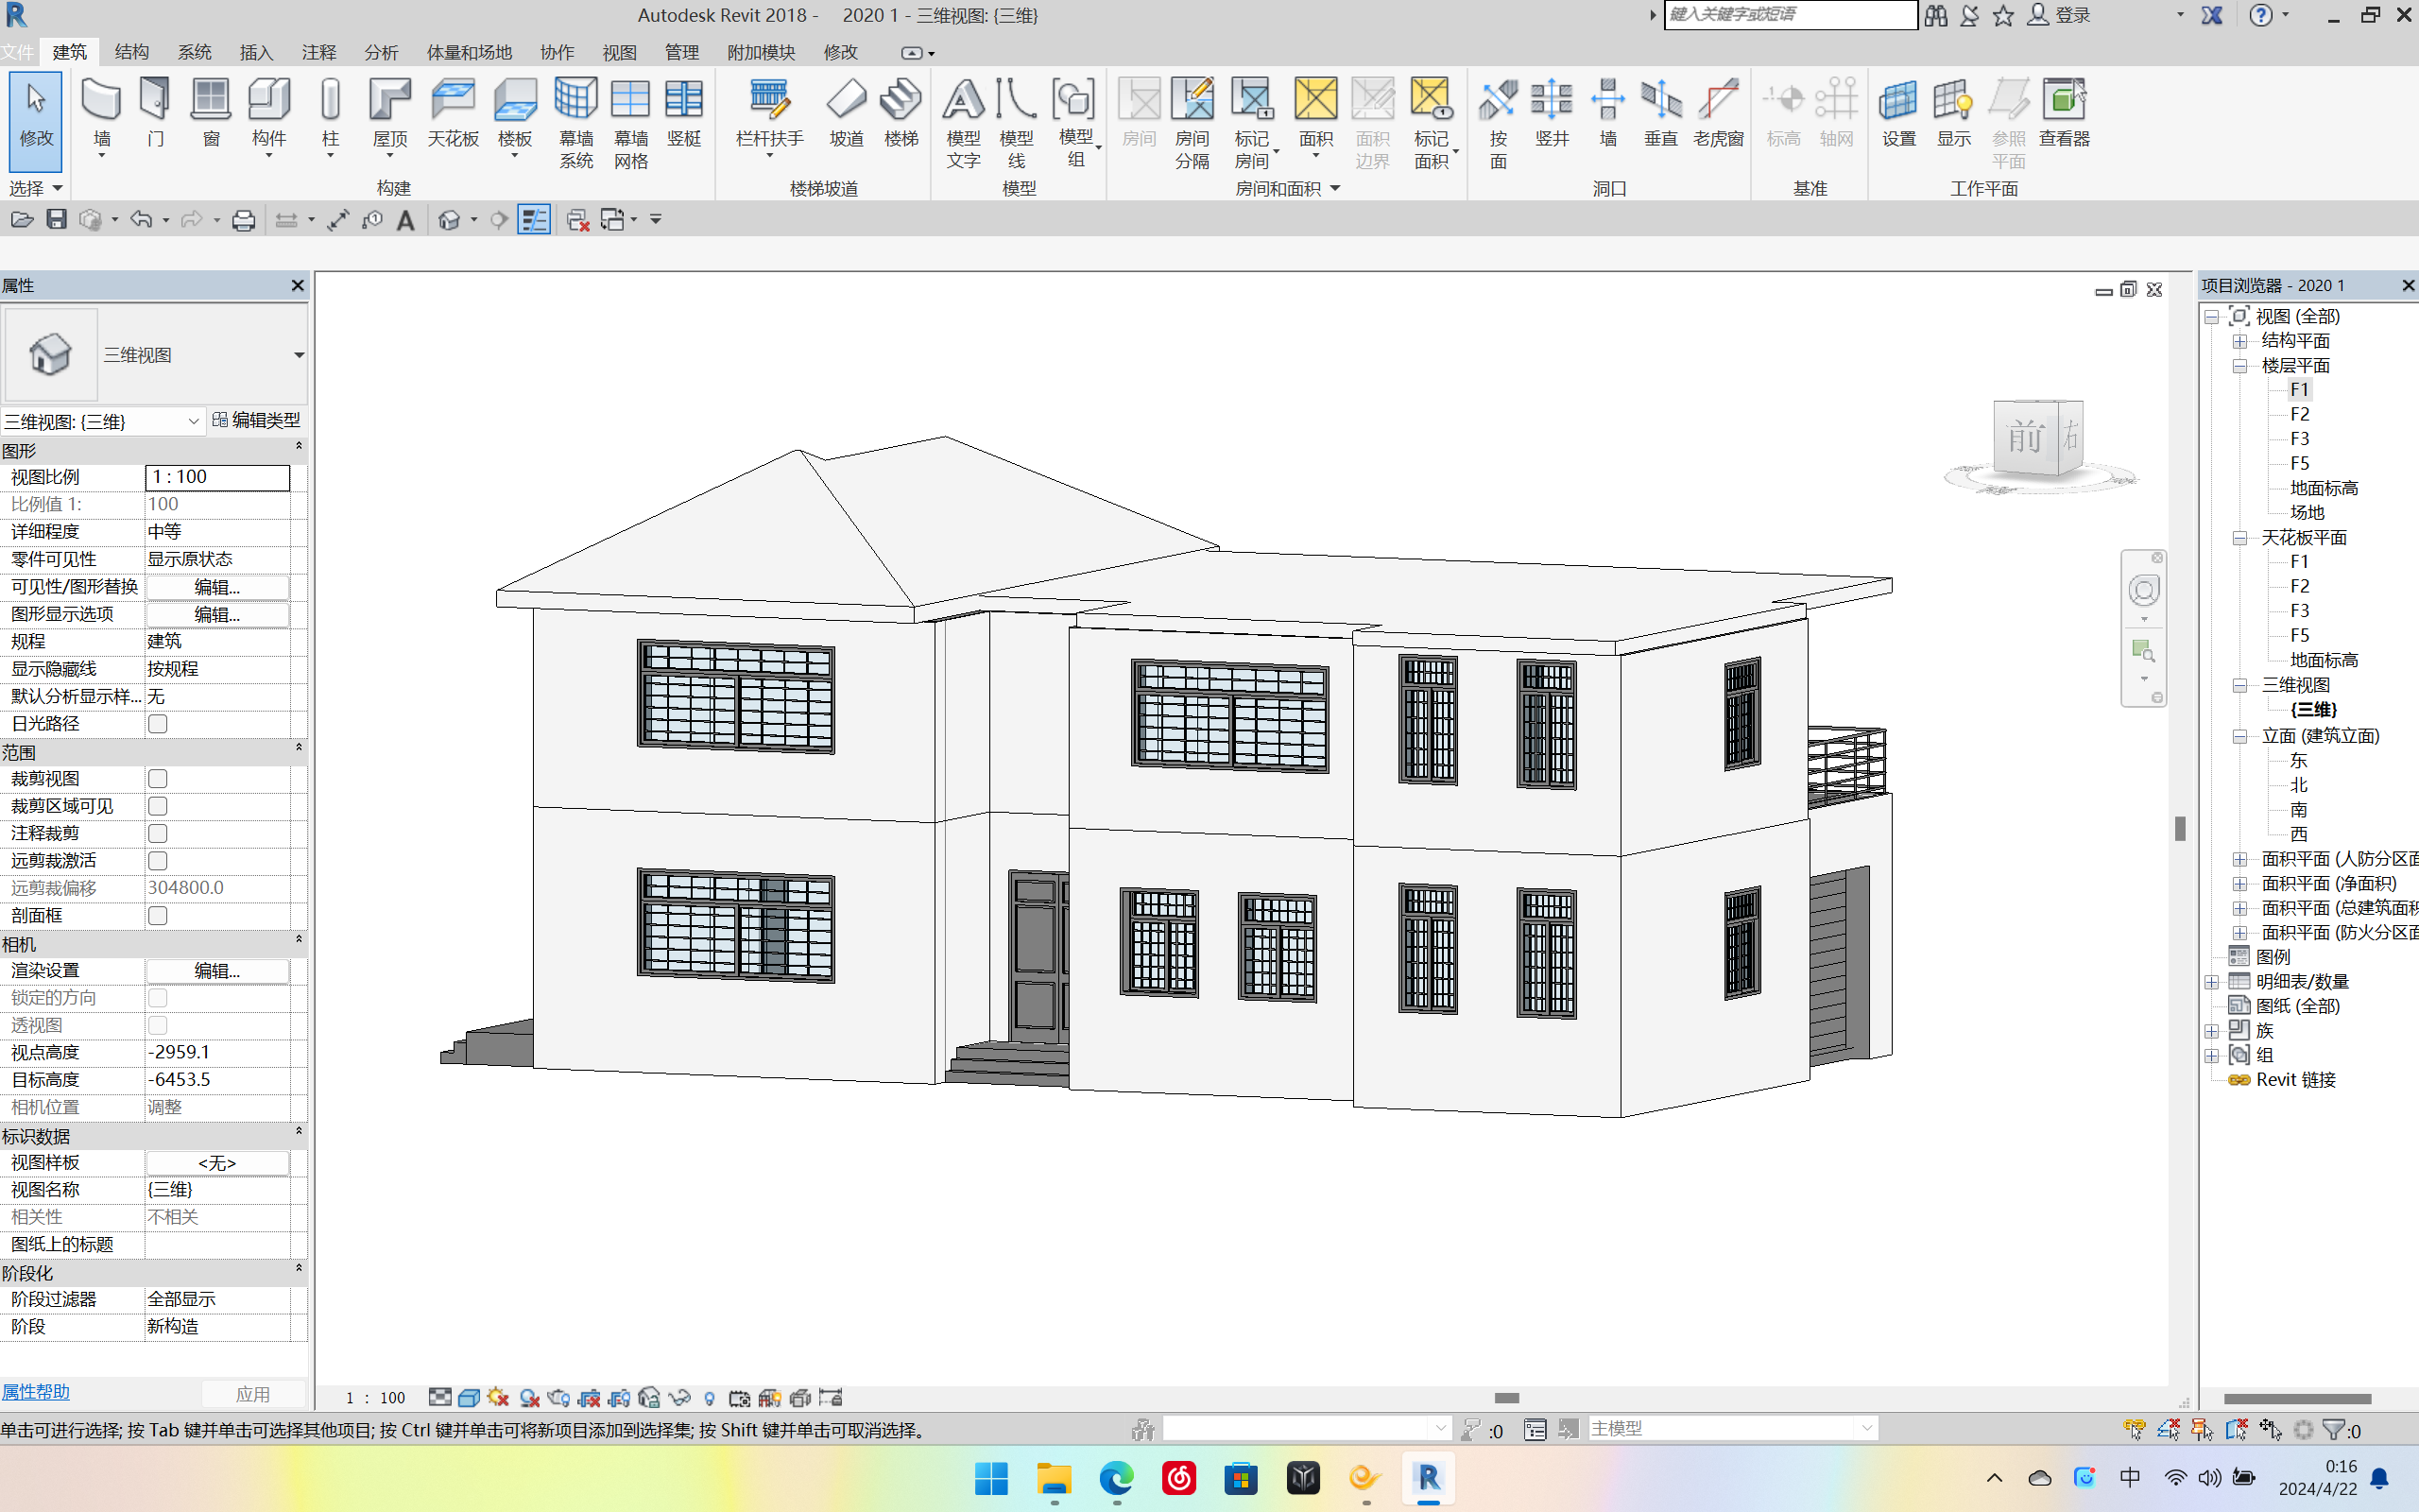
Task: Click the 栏杆扶手 (Railing) icon
Action: (x=768, y=100)
